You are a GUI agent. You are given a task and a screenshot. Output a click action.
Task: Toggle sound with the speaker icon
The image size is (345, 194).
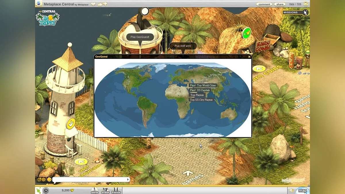(292, 190)
